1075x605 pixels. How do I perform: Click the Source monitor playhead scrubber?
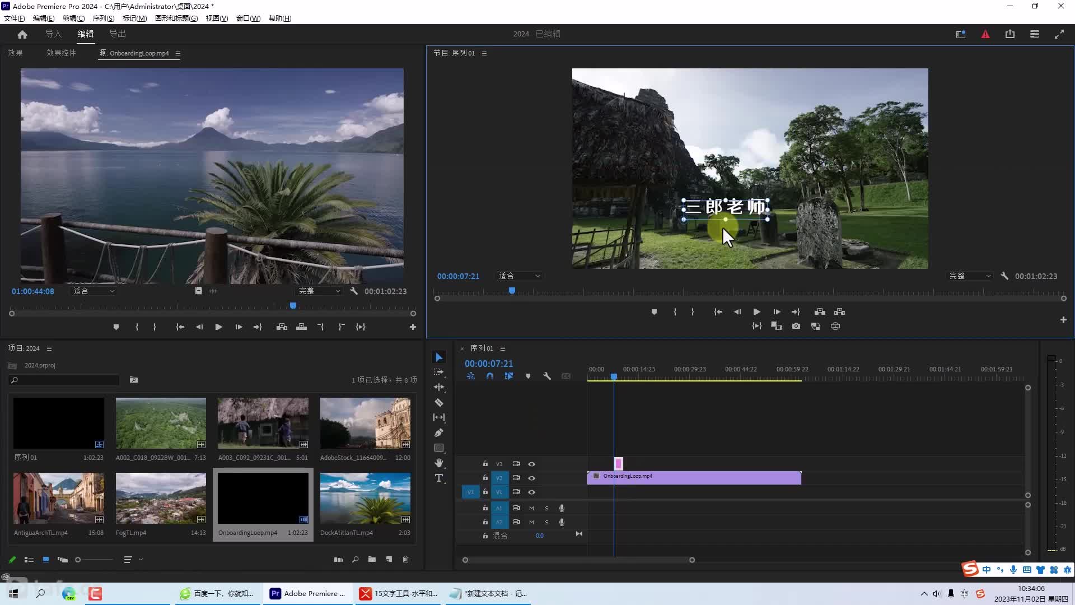click(293, 306)
